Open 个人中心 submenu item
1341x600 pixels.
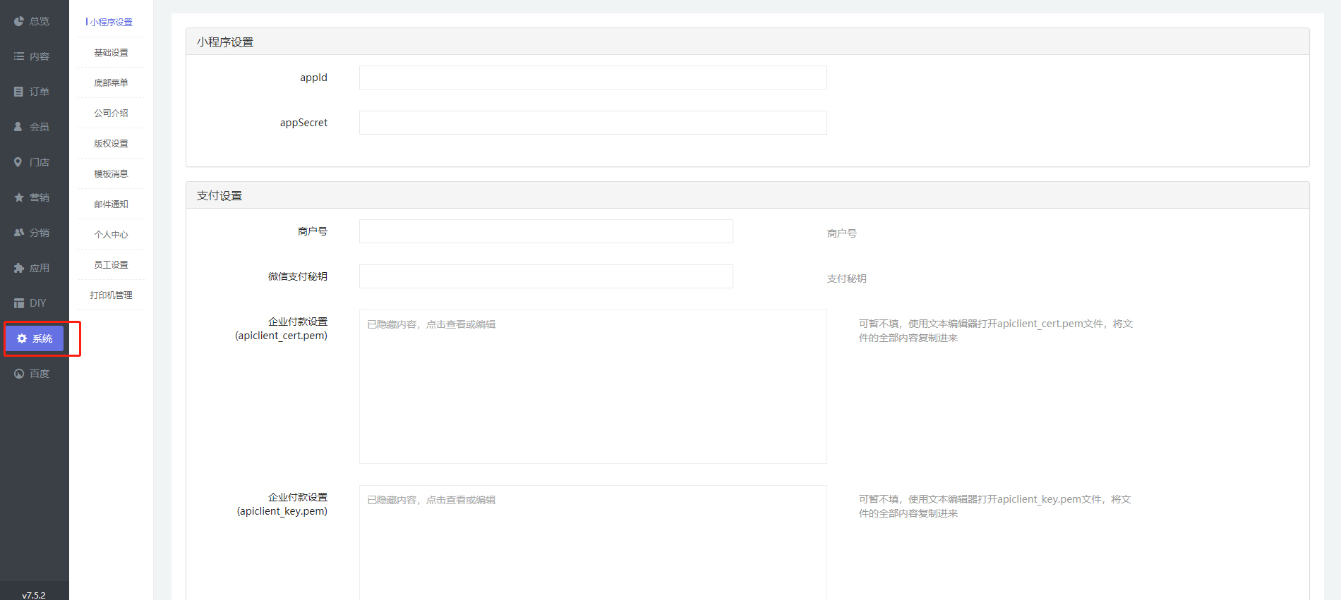pyautogui.click(x=111, y=235)
